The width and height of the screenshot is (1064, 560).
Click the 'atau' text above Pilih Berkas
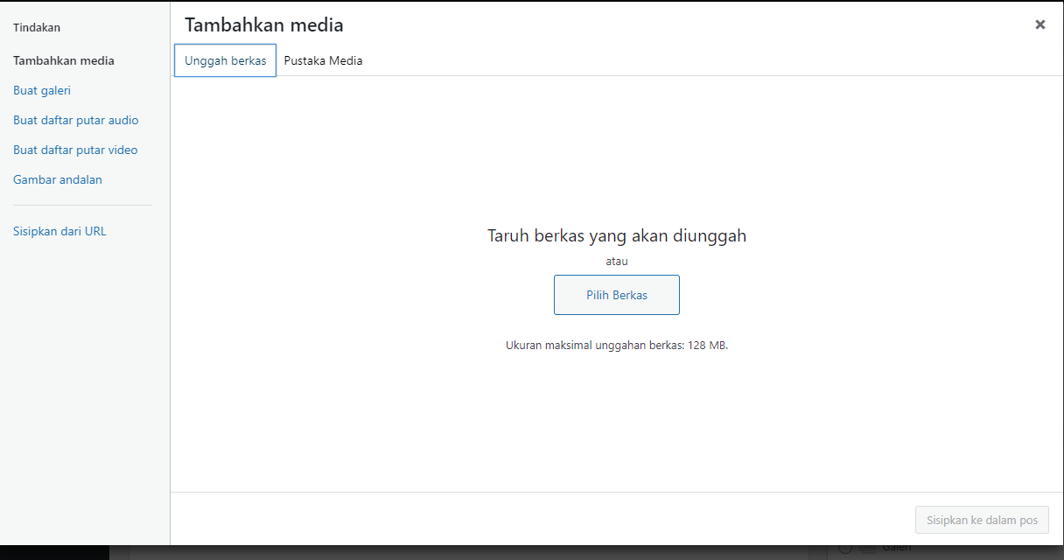click(617, 261)
